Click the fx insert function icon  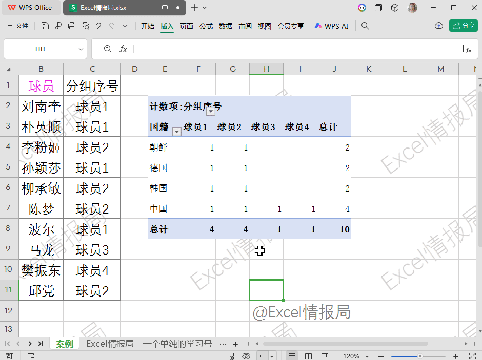pos(123,49)
